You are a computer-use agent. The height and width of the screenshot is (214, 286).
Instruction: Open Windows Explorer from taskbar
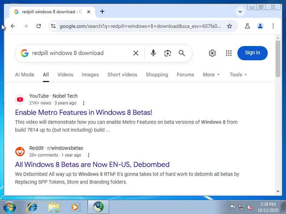(x=54, y=207)
